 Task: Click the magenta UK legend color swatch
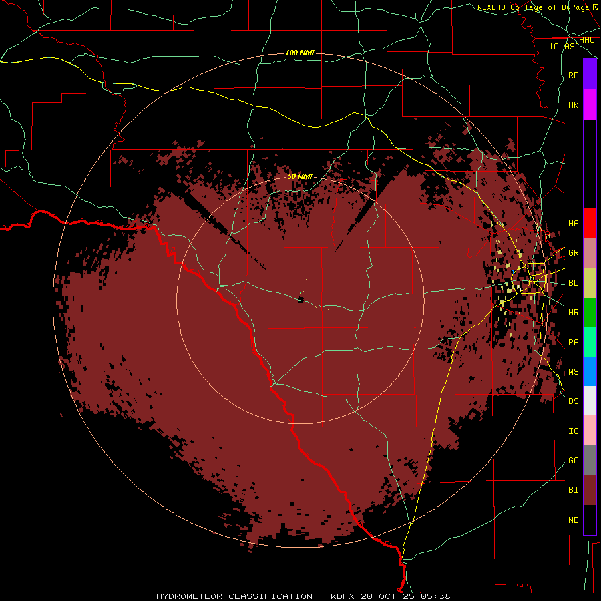(590, 105)
